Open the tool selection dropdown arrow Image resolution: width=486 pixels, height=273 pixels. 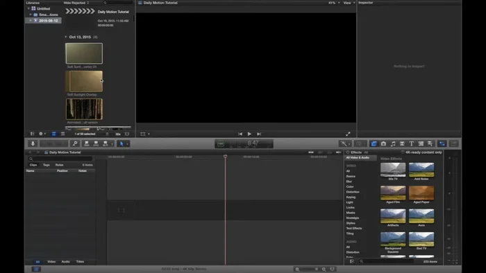point(127,143)
